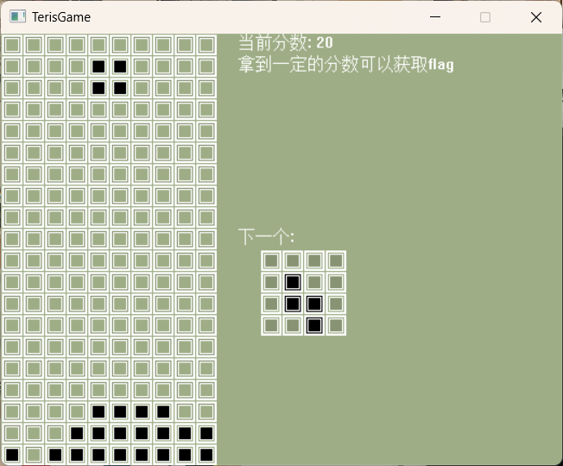
Task: Click the "当前分数: 20" score label
Action: point(286,43)
